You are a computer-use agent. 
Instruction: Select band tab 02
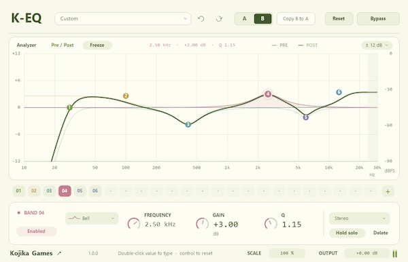point(34,191)
